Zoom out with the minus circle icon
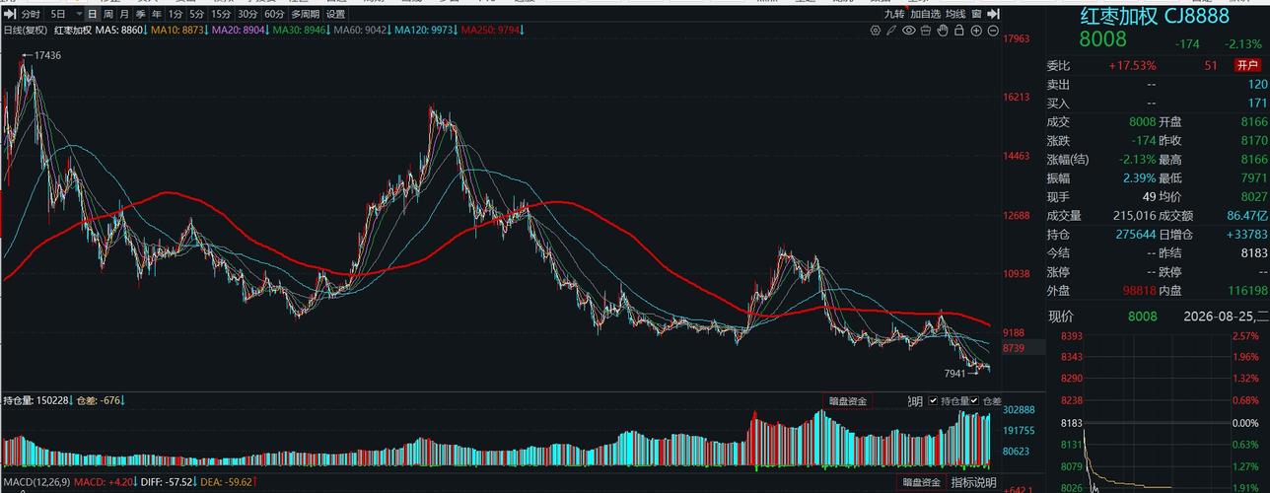 click(x=993, y=31)
